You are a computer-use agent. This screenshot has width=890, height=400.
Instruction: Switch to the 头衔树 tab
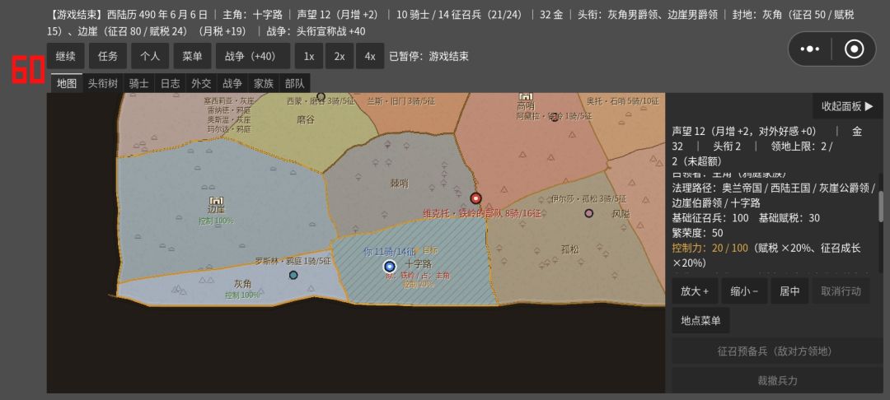(x=103, y=83)
